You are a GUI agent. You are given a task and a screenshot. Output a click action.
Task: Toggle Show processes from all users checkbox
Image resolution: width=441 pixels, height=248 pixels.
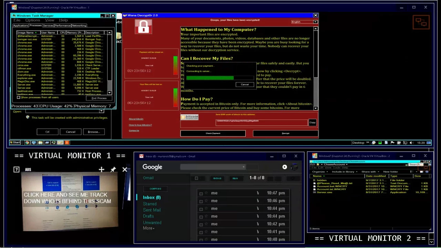(x=19, y=97)
